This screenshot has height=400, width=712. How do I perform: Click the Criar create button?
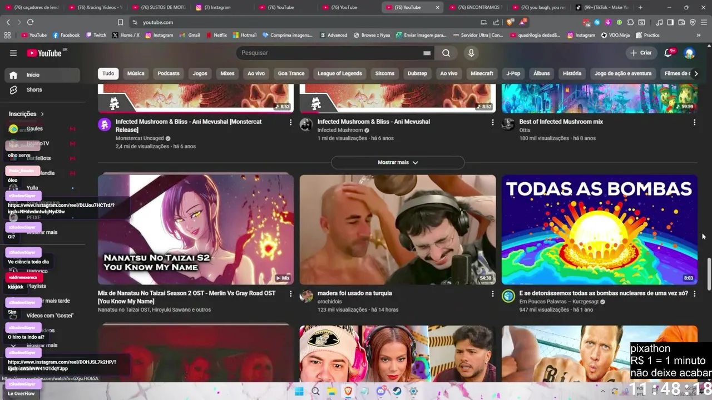(641, 53)
